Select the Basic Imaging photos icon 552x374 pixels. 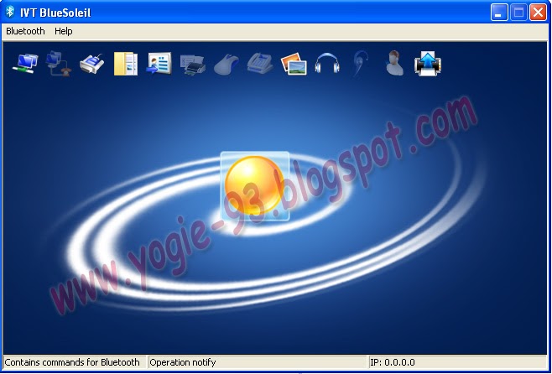point(294,64)
